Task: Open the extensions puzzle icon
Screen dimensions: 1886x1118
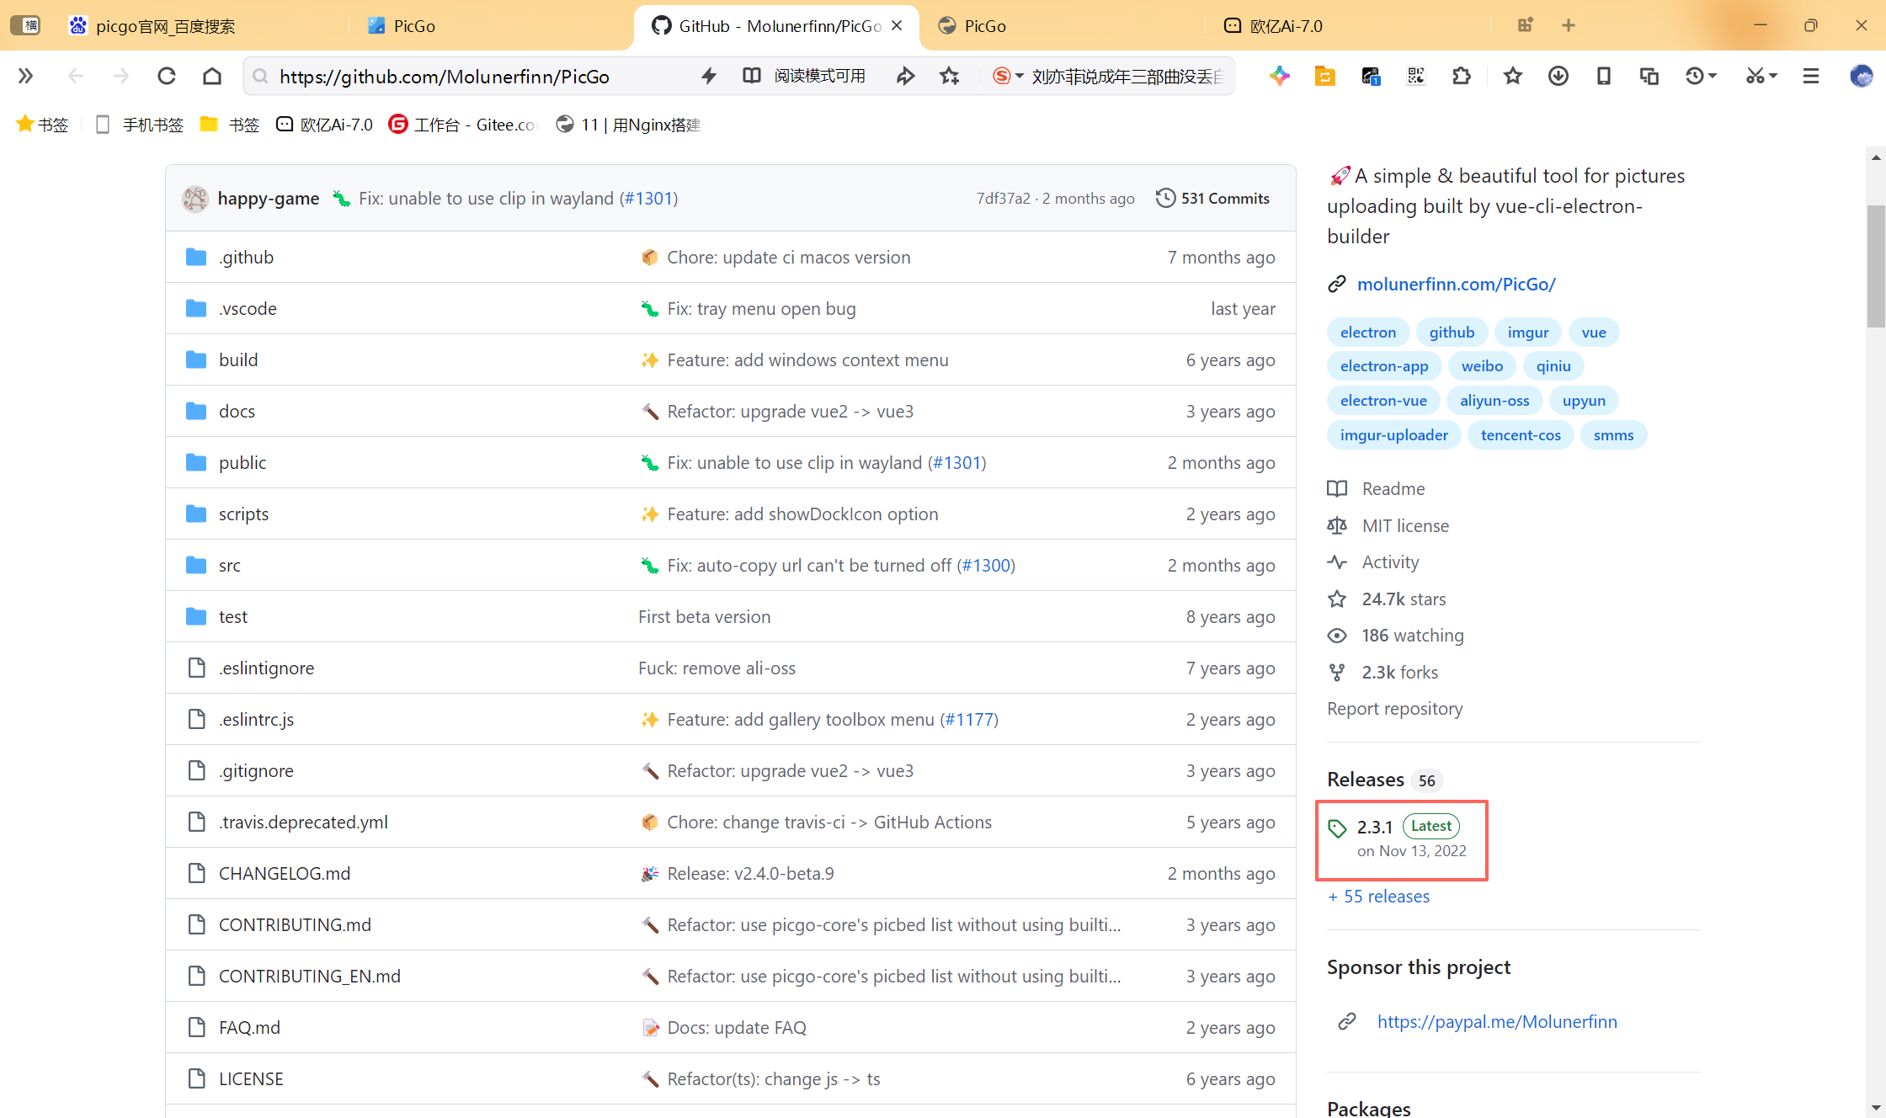Action: tap(1462, 76)
